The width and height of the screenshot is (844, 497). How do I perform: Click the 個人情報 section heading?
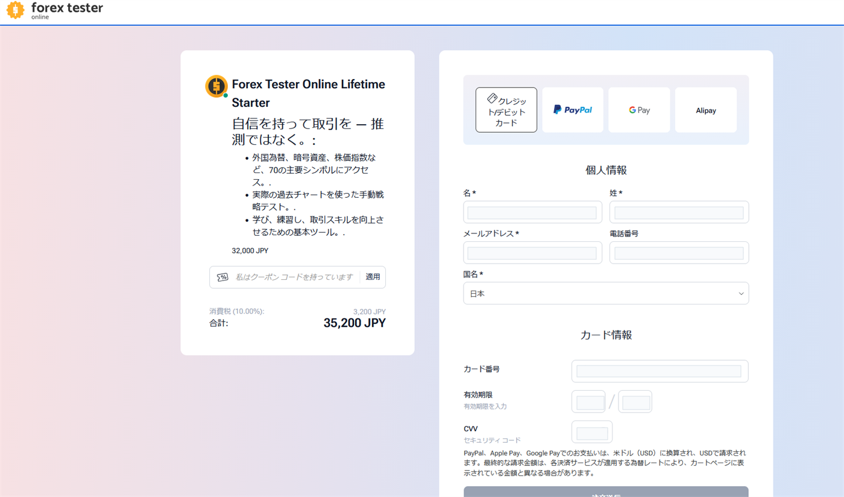coord(606,170)
